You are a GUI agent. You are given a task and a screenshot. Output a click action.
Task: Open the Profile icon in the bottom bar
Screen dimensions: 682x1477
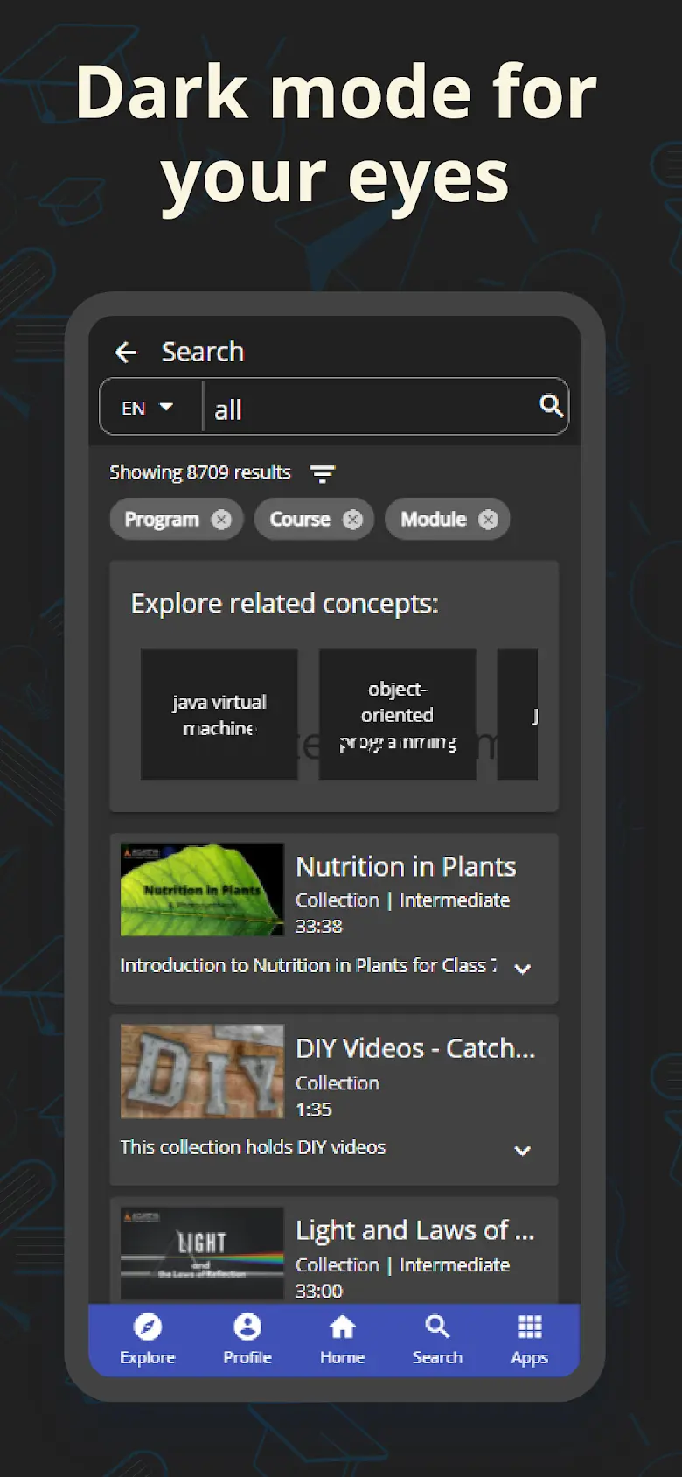[247, 1327]
